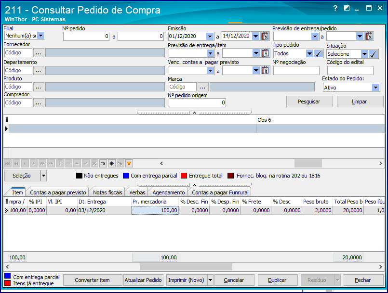
Task: Click the Nº negociação input field
Action: (x=296, y=71)
